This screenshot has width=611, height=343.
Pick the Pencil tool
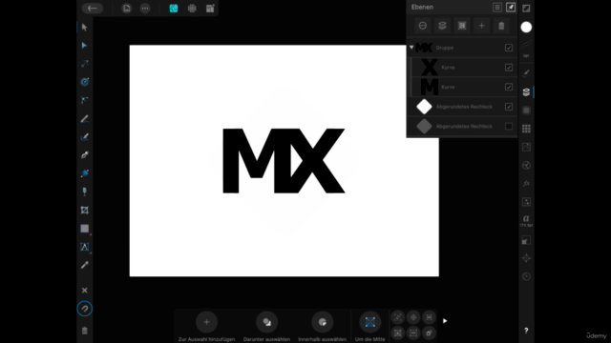pyautogui.click(x=85, y=118)
